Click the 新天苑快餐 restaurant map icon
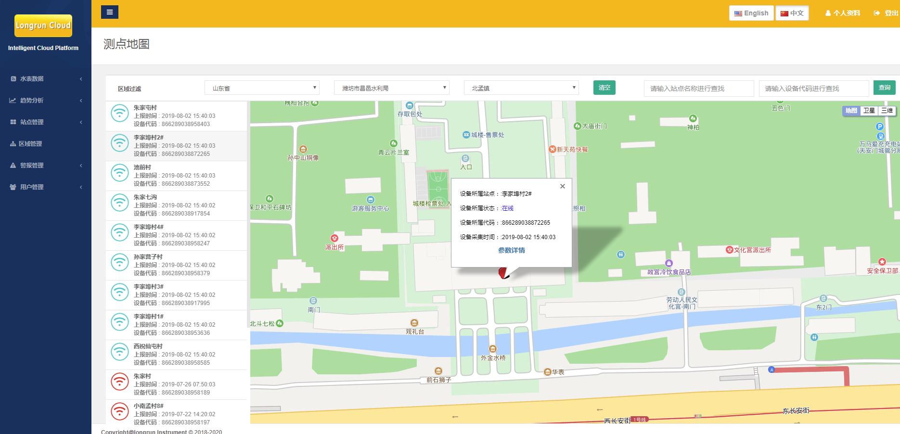Image resolution: width=900 pixels, height=434 pixels. [x=553, y=149]
